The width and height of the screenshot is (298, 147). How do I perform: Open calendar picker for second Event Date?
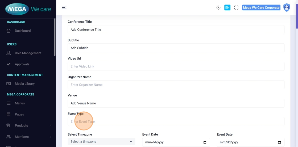coord(279,142)
